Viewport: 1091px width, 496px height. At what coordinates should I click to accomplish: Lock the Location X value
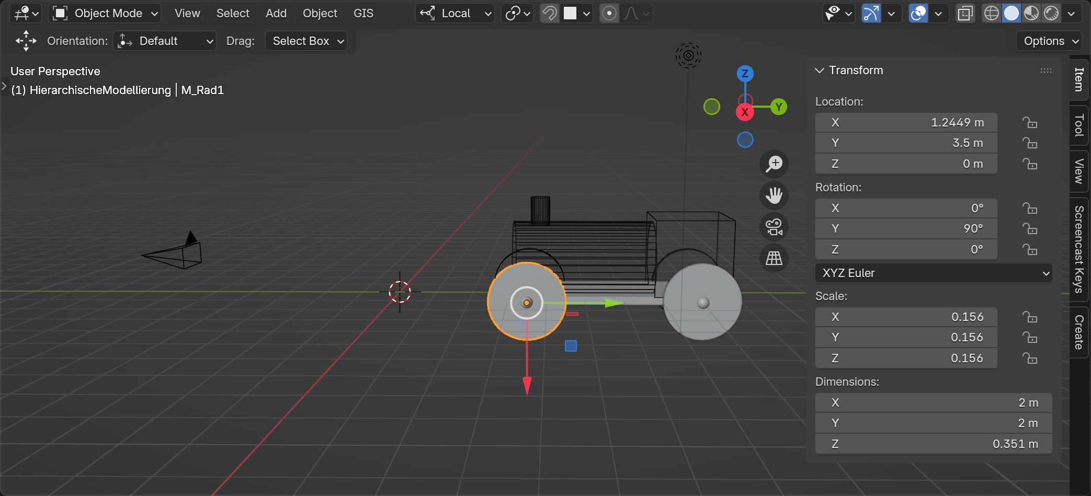[x=1029, y=123]
